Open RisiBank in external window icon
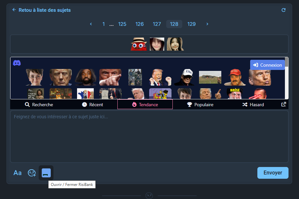Viewport: 299px width, 199px height. pyautogui.click(x=284, y=105)
